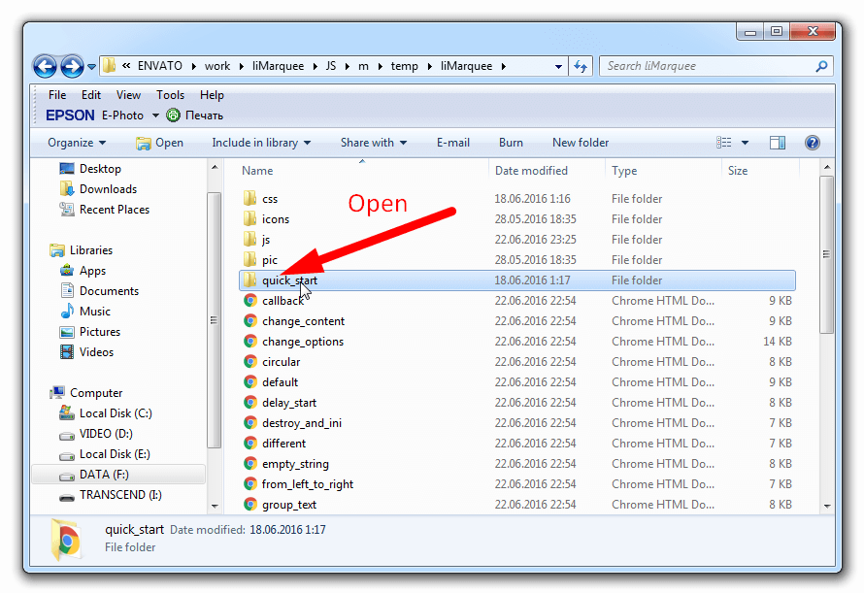Create a New folder

581,143
